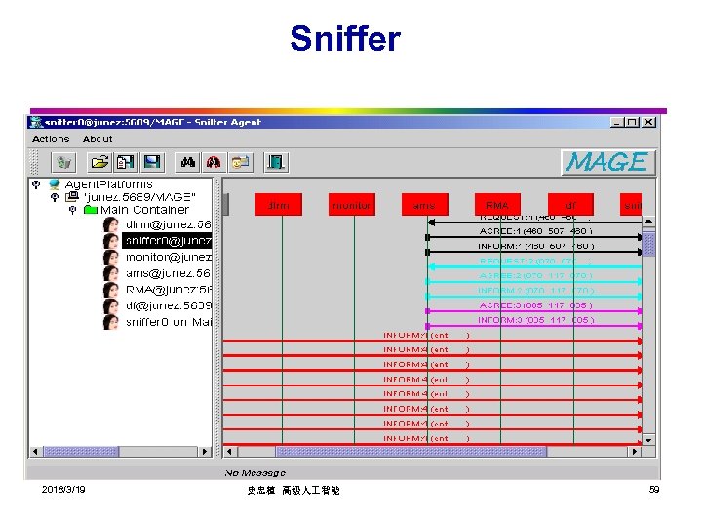The width and height of the screenshot is (702, 527).
Task: Select the df@junez agent in tree
Action: pyautogui.click(x=169, y=306)
